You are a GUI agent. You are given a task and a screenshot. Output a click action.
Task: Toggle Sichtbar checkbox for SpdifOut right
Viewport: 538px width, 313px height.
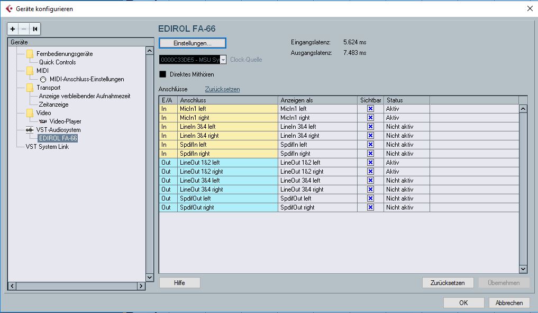pos(370,207)
